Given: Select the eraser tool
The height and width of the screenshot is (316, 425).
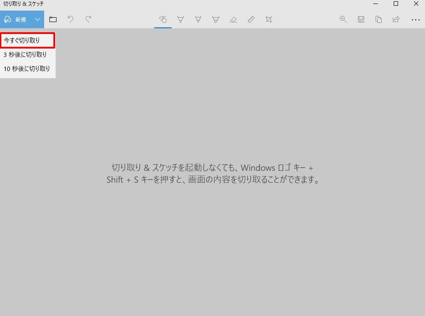Looking at the screenshot, I should [x=233, y=19].
